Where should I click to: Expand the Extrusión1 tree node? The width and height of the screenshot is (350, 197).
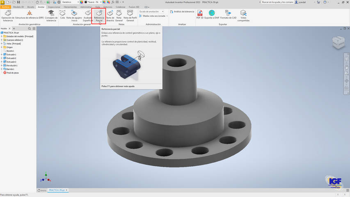pyautogui.click(x=2, y=55)
